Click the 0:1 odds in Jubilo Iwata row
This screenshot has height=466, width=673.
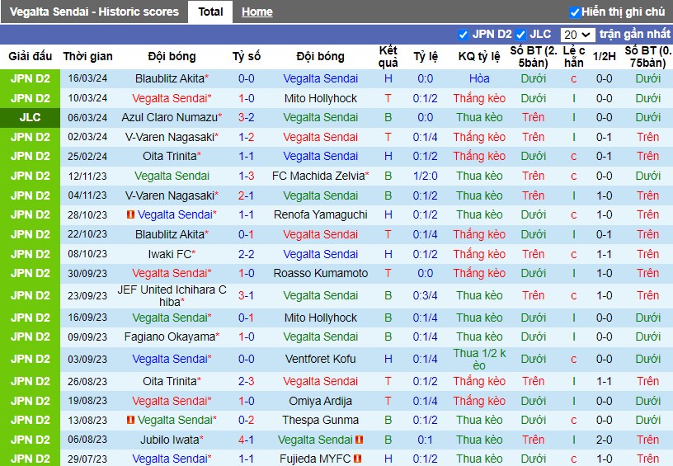click(x=425, y=440)
